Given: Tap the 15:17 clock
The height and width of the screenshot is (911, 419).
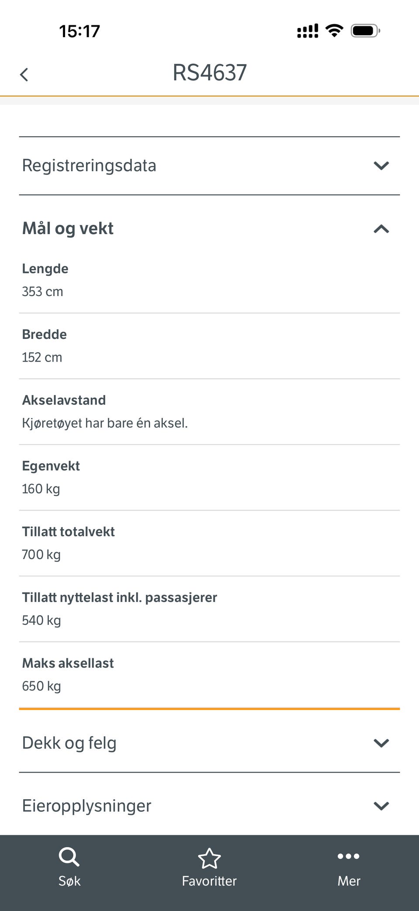Looking at the screenshot, I should point(79,31).
